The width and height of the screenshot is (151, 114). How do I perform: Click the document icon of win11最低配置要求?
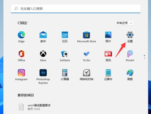click(x=21, y=107)
